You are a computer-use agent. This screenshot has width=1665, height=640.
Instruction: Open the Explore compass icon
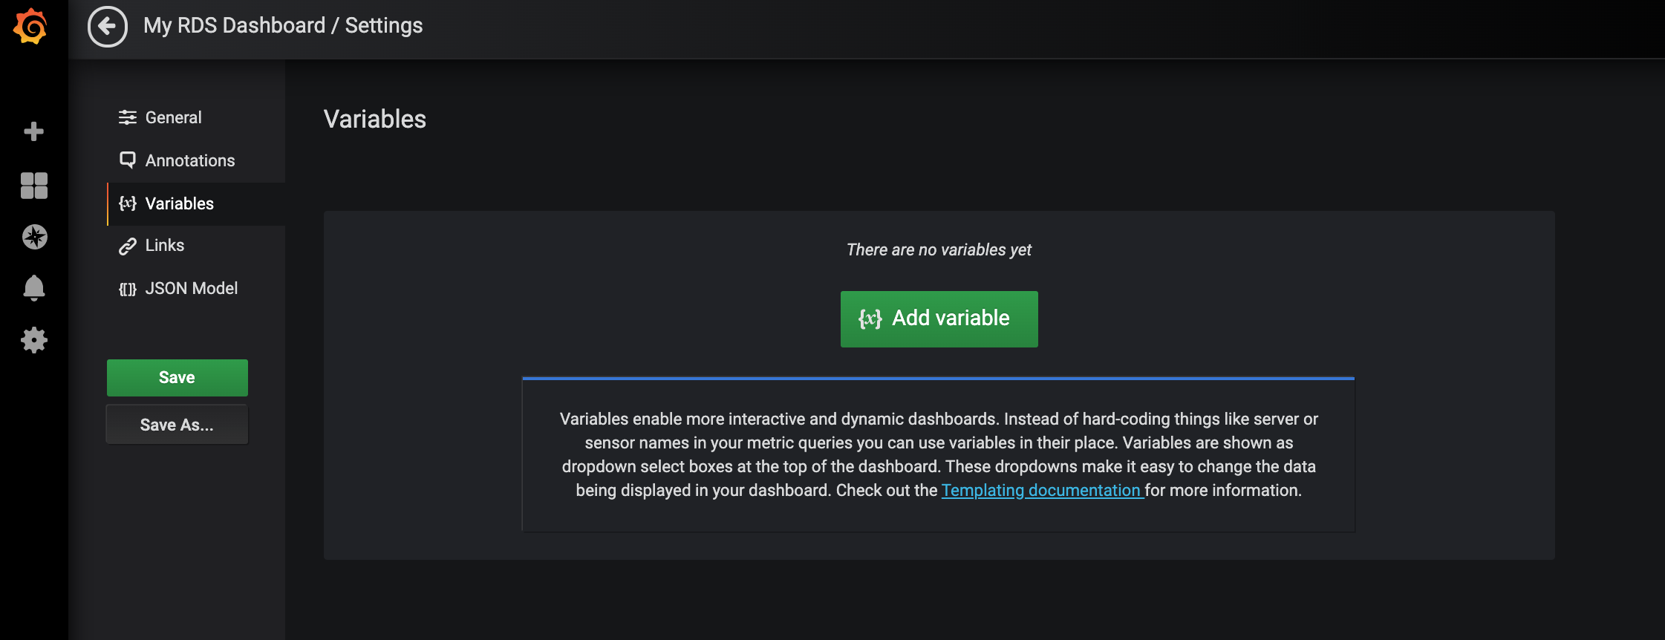pos(34,237)
